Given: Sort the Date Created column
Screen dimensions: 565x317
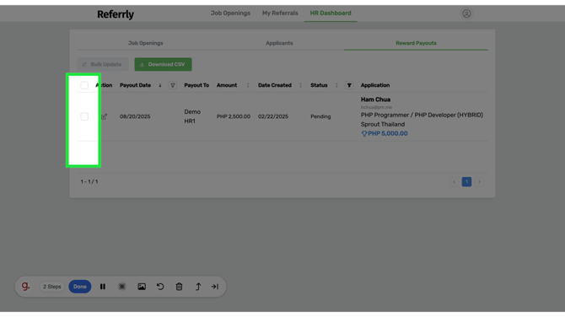Looking at the screenshot, I should pos(300,85).
